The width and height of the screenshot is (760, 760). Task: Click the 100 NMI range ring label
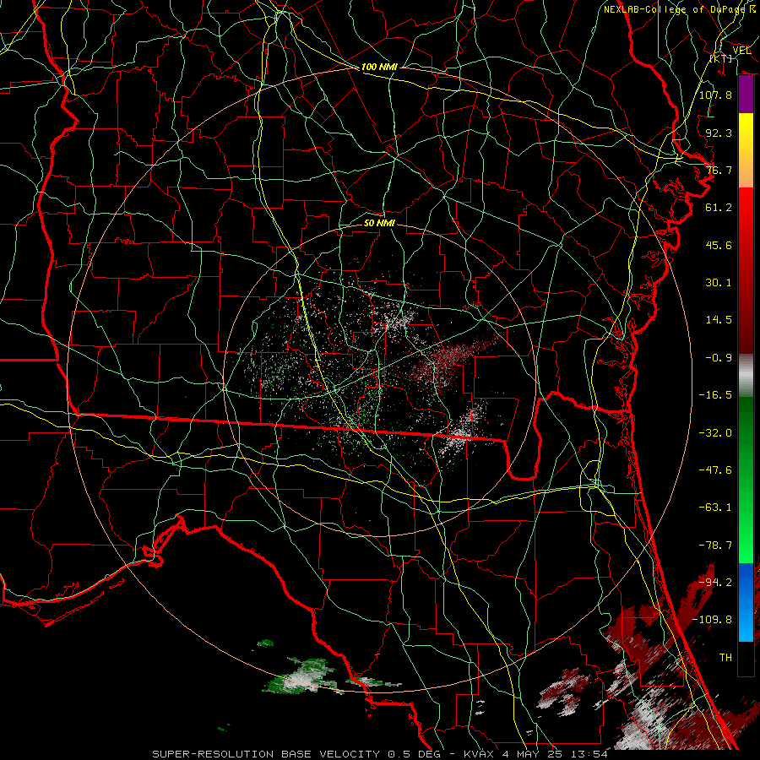379,67
